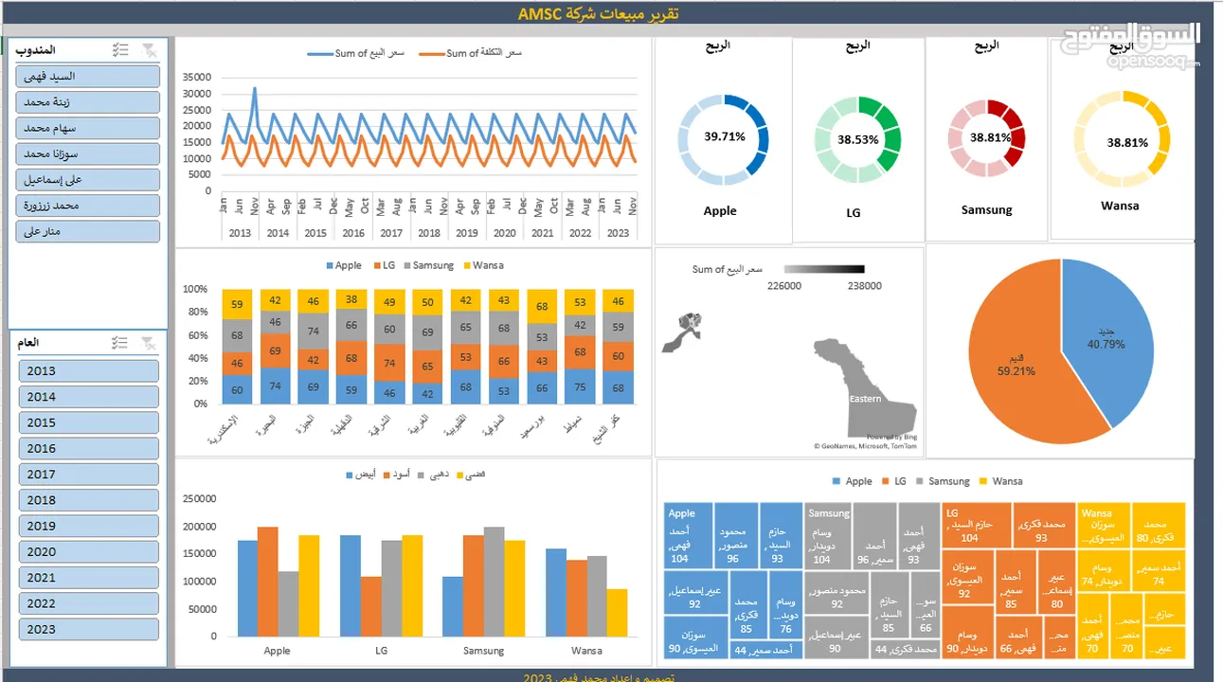1223x682 pixels.
Task: Select year 2021 in العام slicer
Action: click(88, 577)
